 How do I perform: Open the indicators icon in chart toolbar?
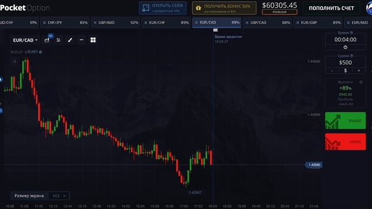pyautogui.click(x=58, y=40)
